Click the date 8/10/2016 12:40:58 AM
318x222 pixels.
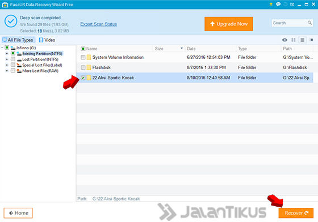click(x=208, y=78)
